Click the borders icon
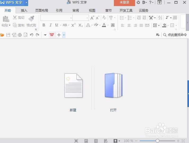This screenshot has height=143, width=189. pos(172,25)
